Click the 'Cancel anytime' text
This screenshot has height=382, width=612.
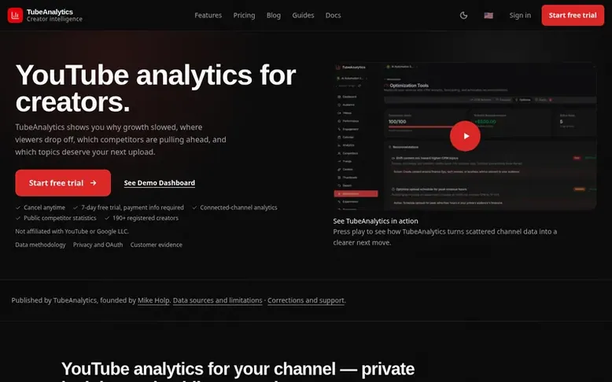(x=44, y=208)
